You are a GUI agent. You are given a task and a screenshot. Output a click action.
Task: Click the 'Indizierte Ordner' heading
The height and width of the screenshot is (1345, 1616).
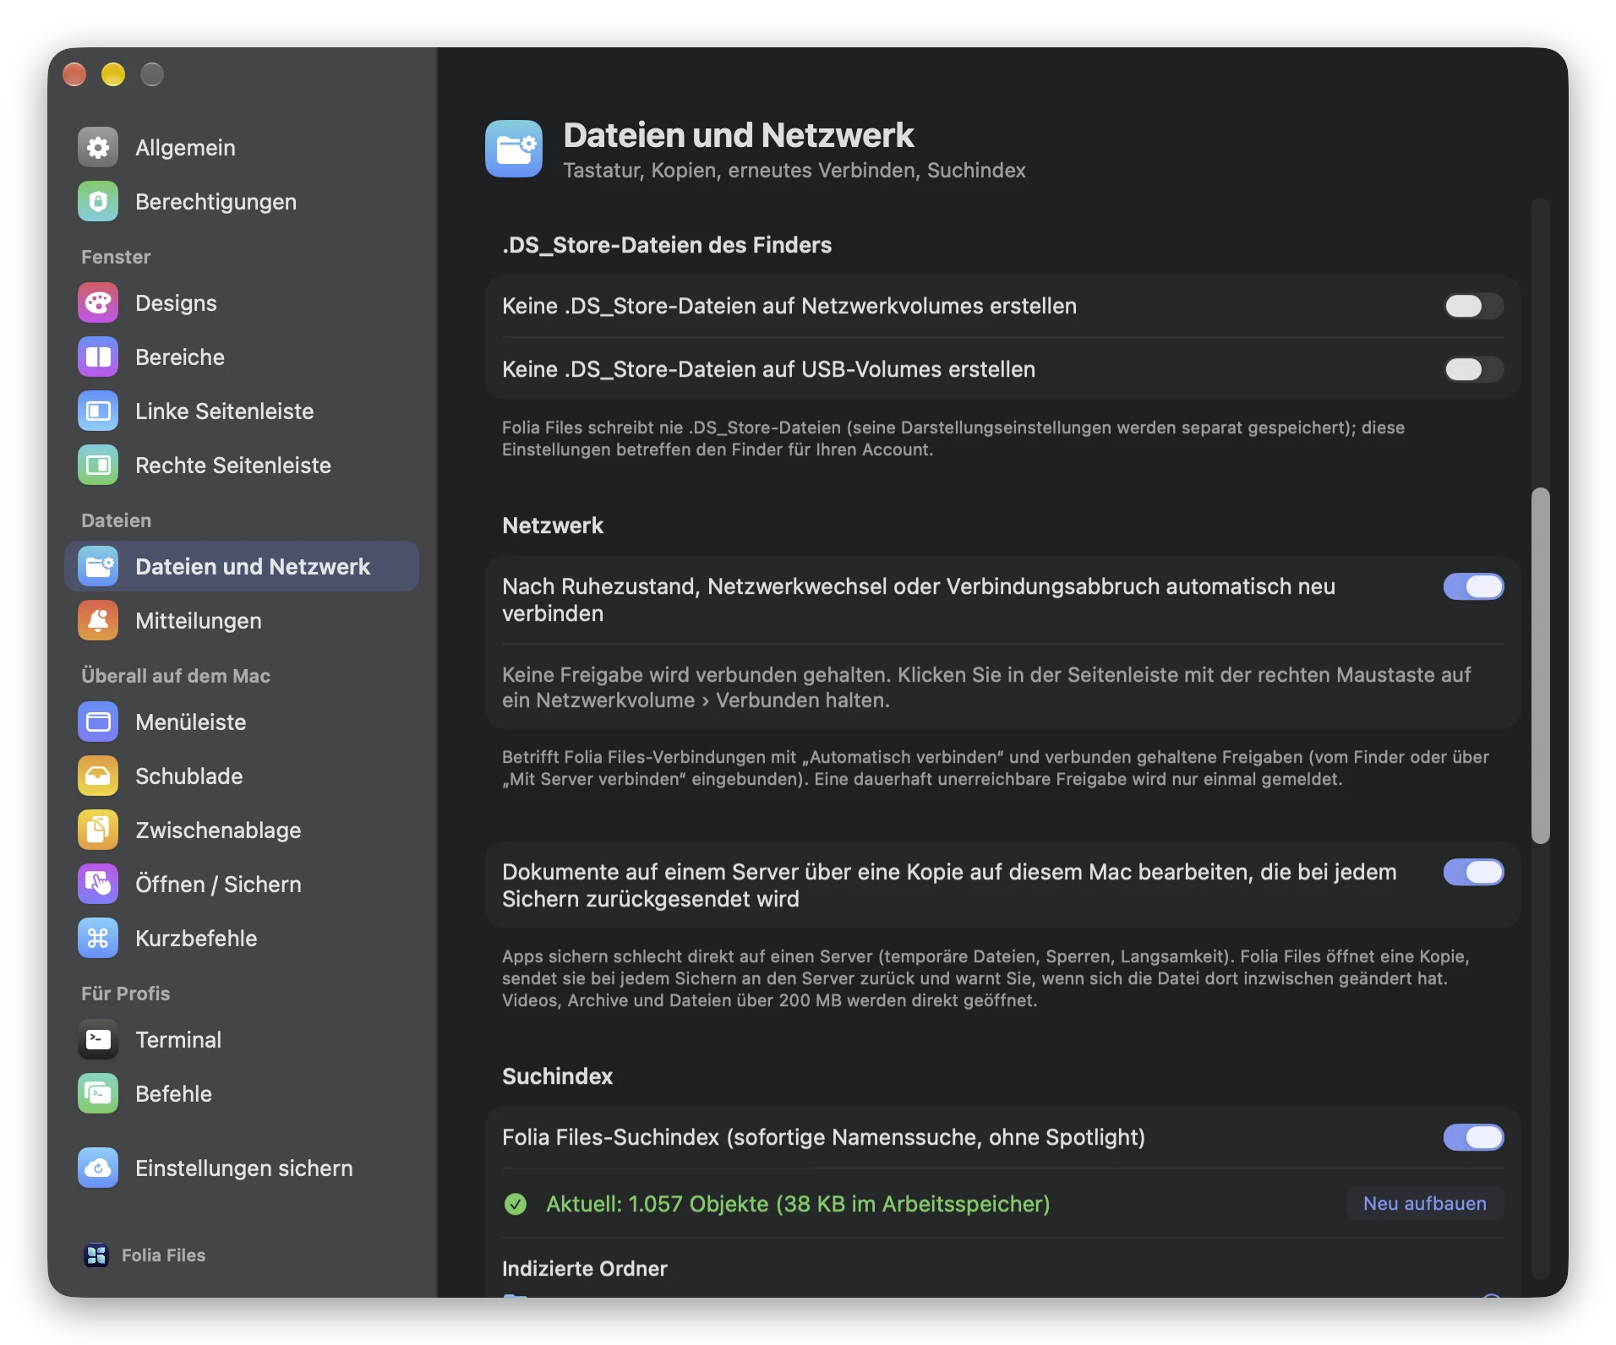click(x=585, y=1269)
